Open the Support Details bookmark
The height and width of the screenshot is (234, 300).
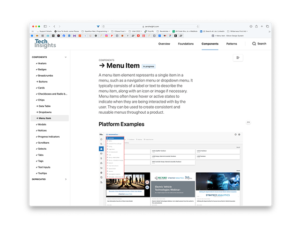(44, 31)
